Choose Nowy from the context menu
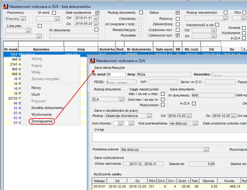Image resolution: width=247 pixels, height=190 pixels. (36, 88)
